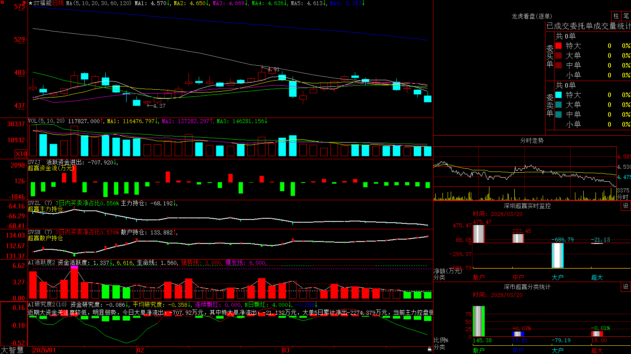
Task: Click the MA3: 4.669 value
Action: click(x=230, y=3)
